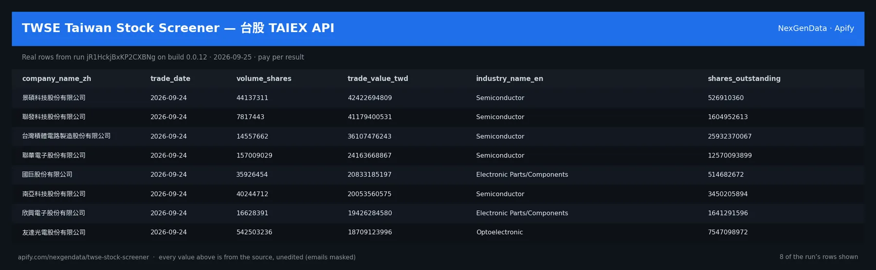The width and height of the screenshot is (876, 270).
Task: Select company 國巨股份有限公司
Action: [x=47, y=174]
